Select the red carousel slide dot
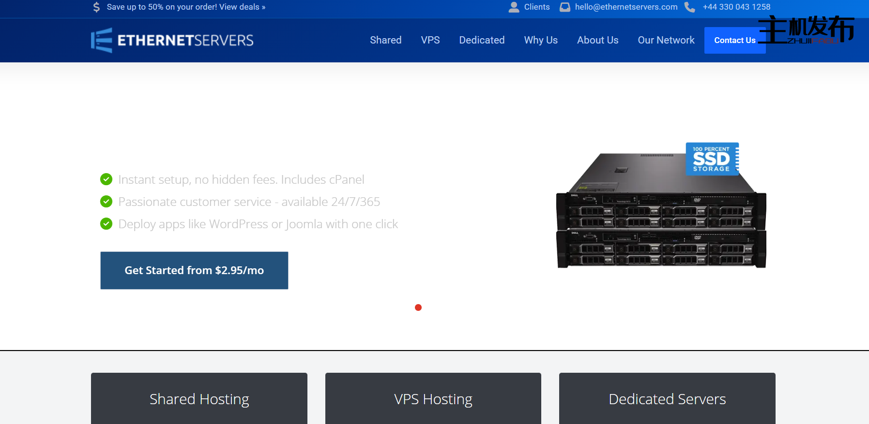The width and height of the screenshot is (869, 424). click(x=418, y=307)
